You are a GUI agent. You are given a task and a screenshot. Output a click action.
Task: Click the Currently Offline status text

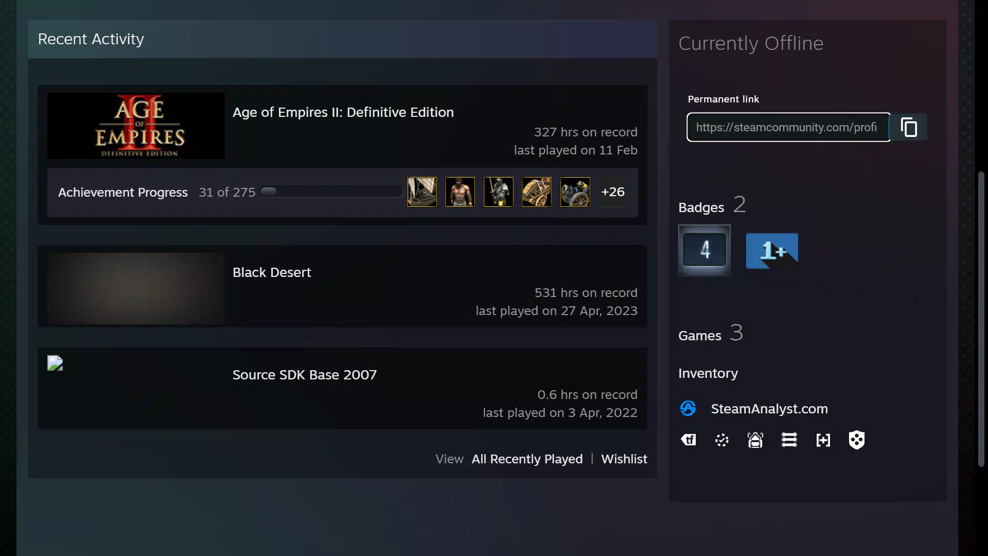point(751,44)
